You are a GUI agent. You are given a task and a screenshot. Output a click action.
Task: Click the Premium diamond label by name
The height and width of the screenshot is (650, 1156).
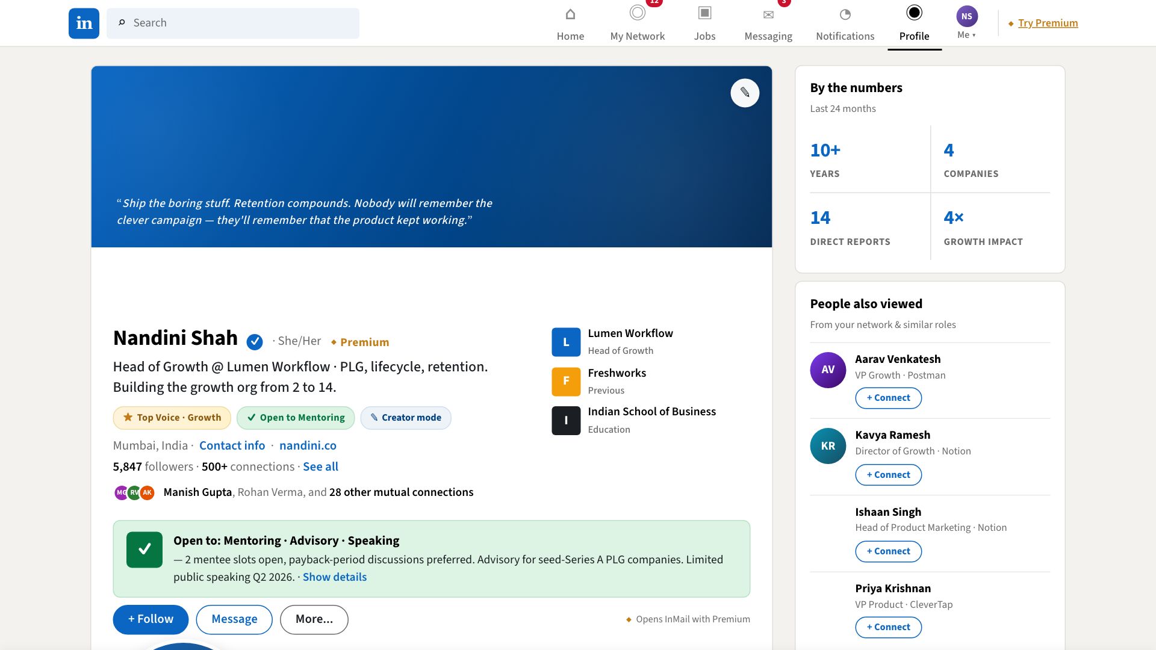pyautogui.click(x=360, y=342)
